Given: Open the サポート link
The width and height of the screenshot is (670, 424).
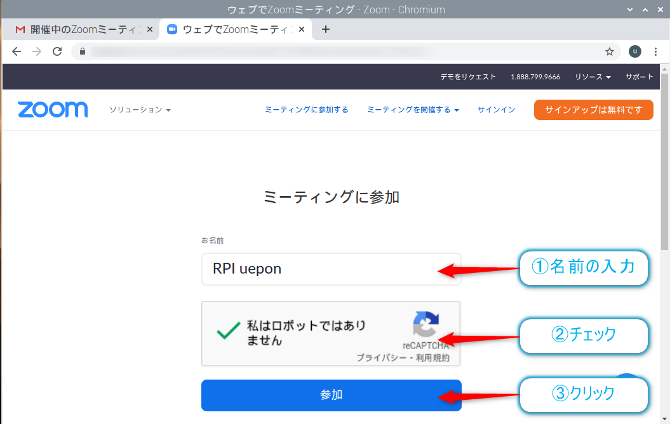Looking at the screenshot, I should coord(640,77).
